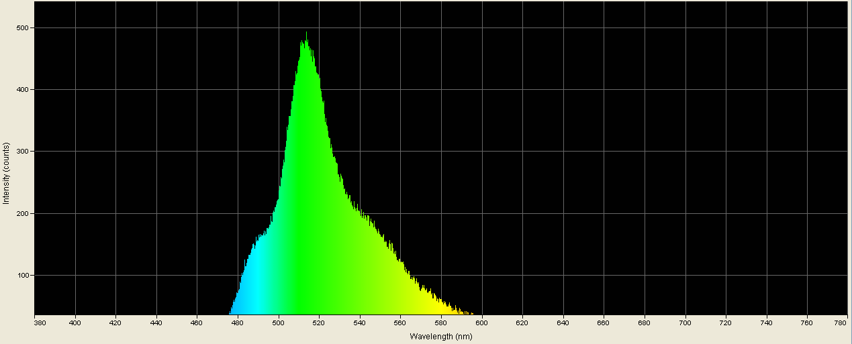Click the 720 wavelength axis label
The height and width of the screenshot is (344, 852).
[726, 323]
